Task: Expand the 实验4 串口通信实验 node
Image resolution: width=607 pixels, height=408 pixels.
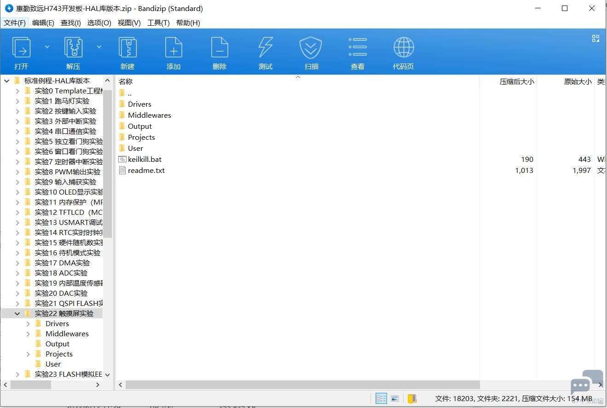Action: pyautogui.click(x=17, y=131)
